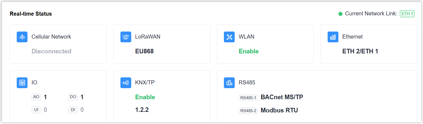
Task: Click the ETH 1 network link badge
Action: click(x=407, y=14)
